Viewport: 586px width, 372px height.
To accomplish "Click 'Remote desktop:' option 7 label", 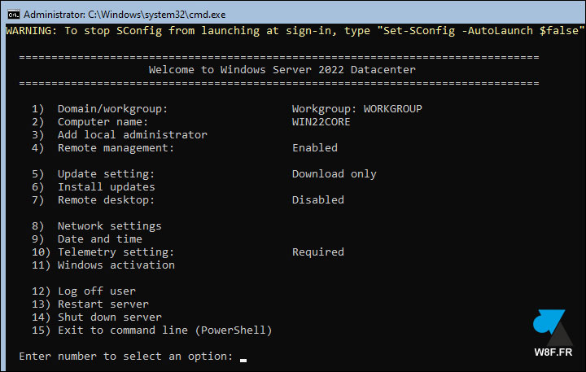I will (x=106, y=200).
